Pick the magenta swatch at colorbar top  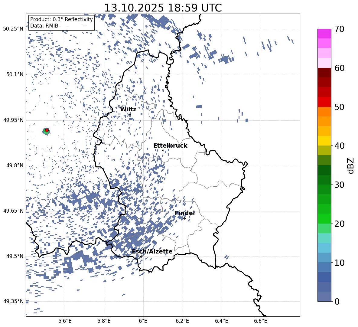(x=324, y=34)
